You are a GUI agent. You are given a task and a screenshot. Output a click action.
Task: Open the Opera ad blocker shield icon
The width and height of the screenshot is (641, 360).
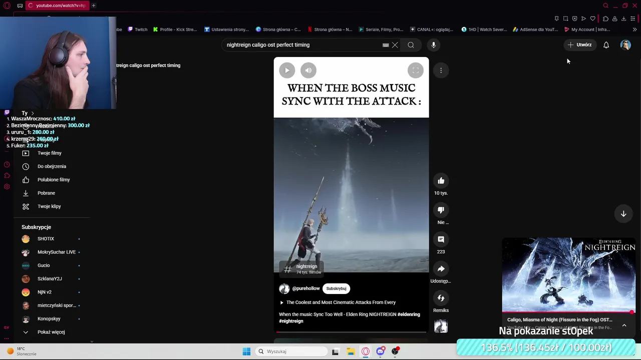[574, 18]
